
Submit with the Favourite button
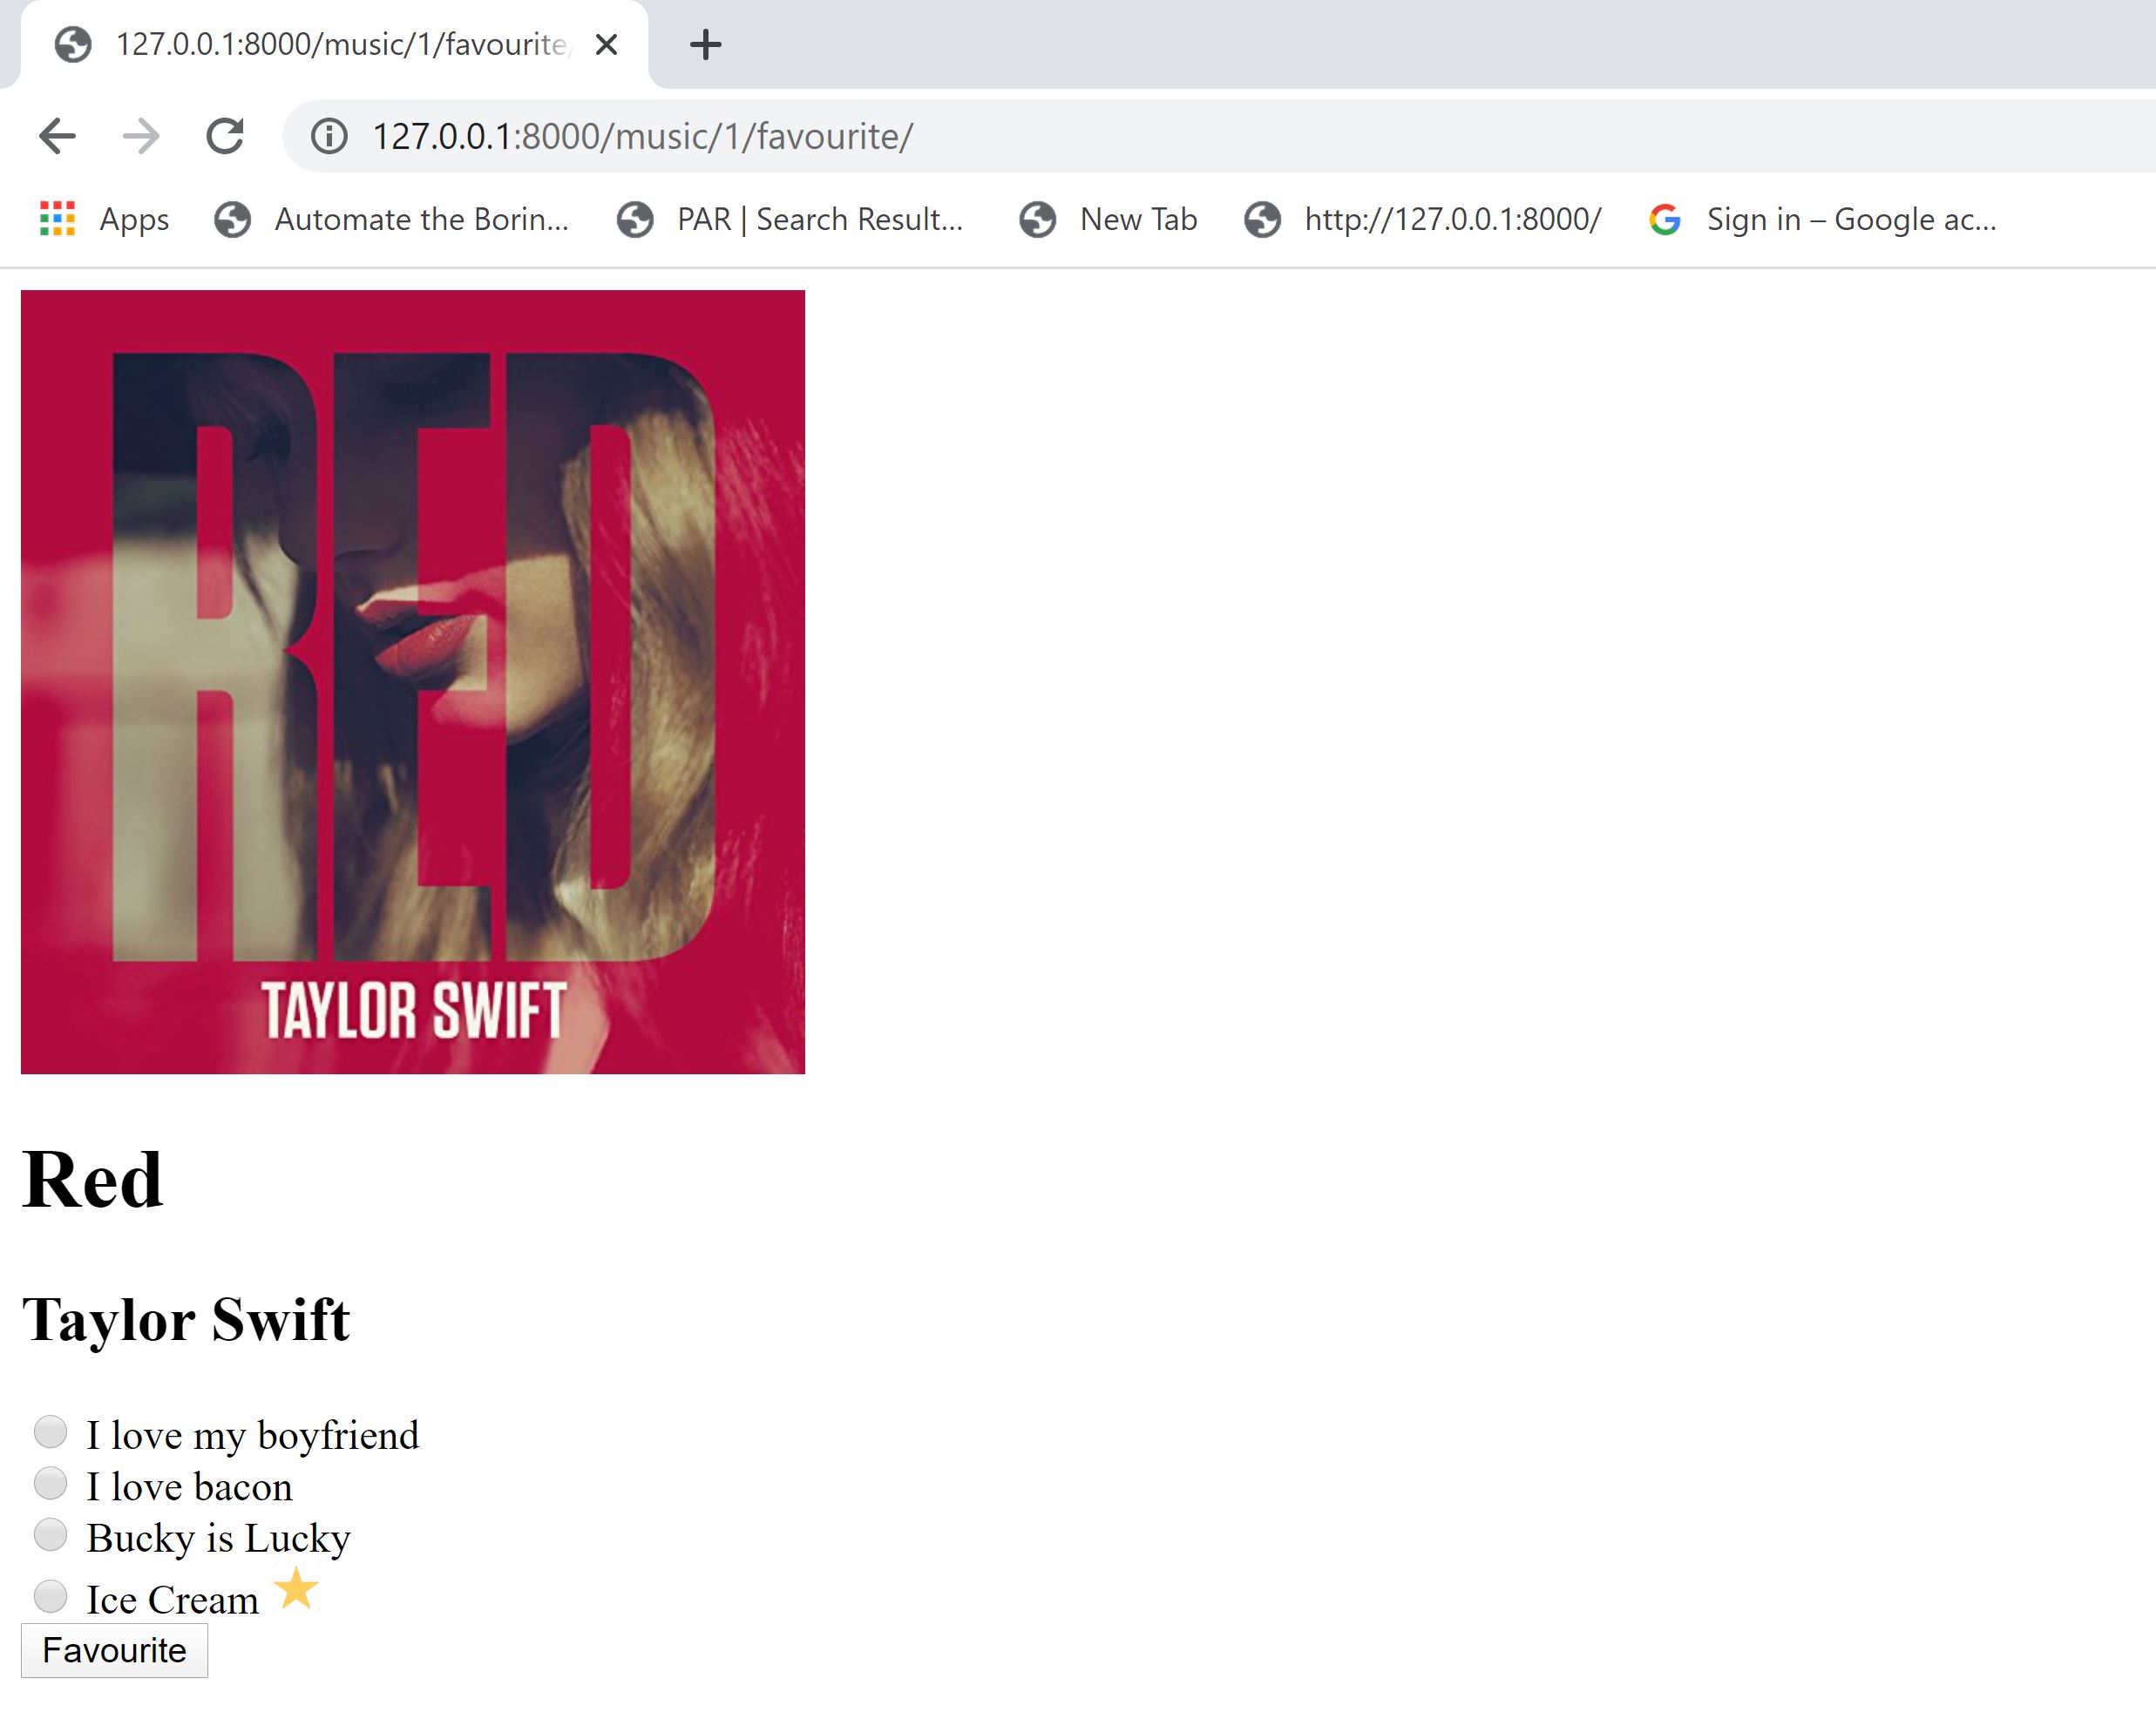tap(114, 1650)
